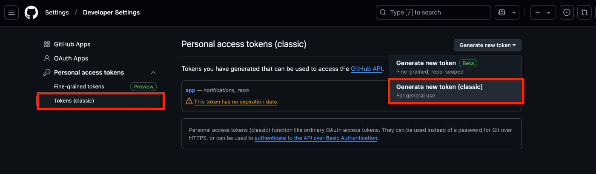Image resolution: width=596 pixels, height=174 pixels.
Task: Go to Fine-grained tokens page
Action: click(79, 86)
